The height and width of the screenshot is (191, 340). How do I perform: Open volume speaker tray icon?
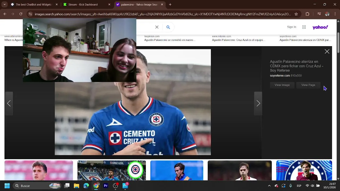pos(313,186)
